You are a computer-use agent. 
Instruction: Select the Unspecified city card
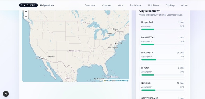click(163, 26)
